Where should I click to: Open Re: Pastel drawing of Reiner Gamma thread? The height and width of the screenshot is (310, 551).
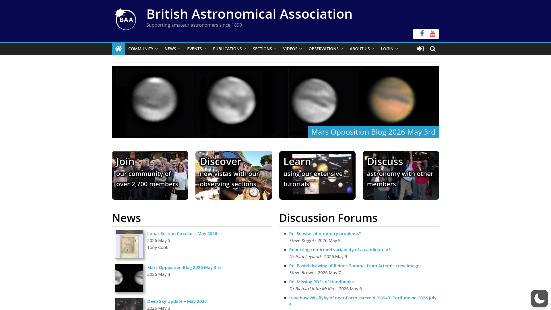click(x=355, y=266)
